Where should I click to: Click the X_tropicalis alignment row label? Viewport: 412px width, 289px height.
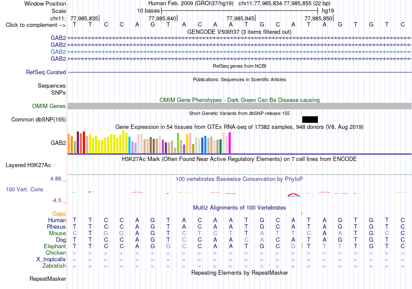[x=51, y=259]
